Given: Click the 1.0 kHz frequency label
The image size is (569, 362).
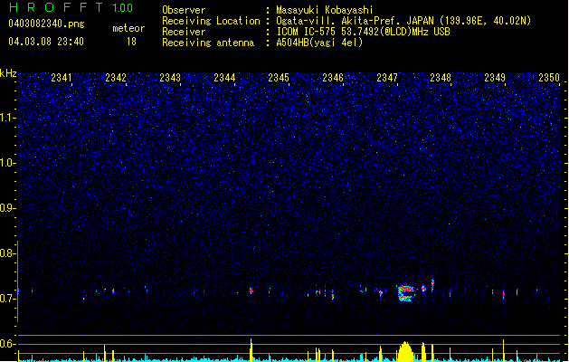Looking at the screenshot, I should [x=8, y=163].
